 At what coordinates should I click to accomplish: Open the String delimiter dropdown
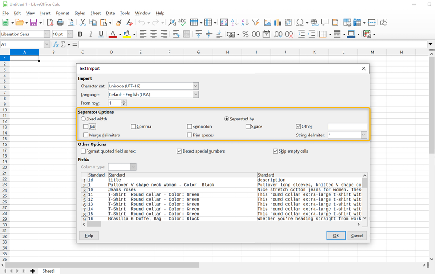coord(363,135)
